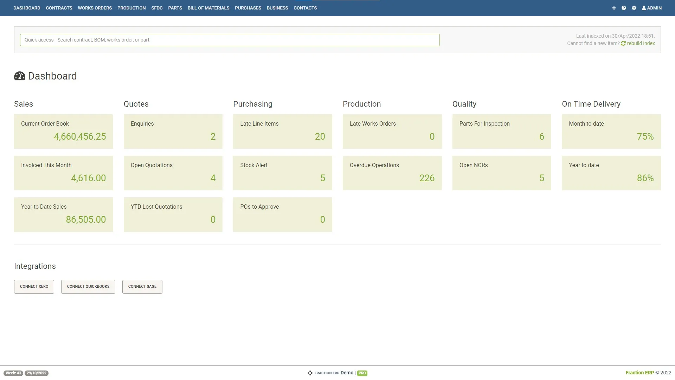Click the Week 43 badge
675x380 pixels.
tap(13, 373)
